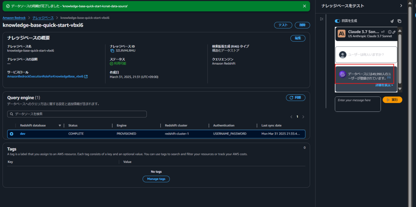The image size is (416, 207).
Task: Open the dev database link
Action: 23,134
